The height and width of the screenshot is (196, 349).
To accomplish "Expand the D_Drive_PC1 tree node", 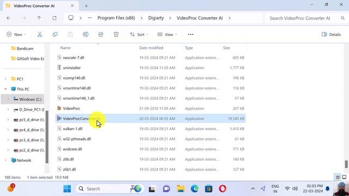I will [x=8, y=109].
